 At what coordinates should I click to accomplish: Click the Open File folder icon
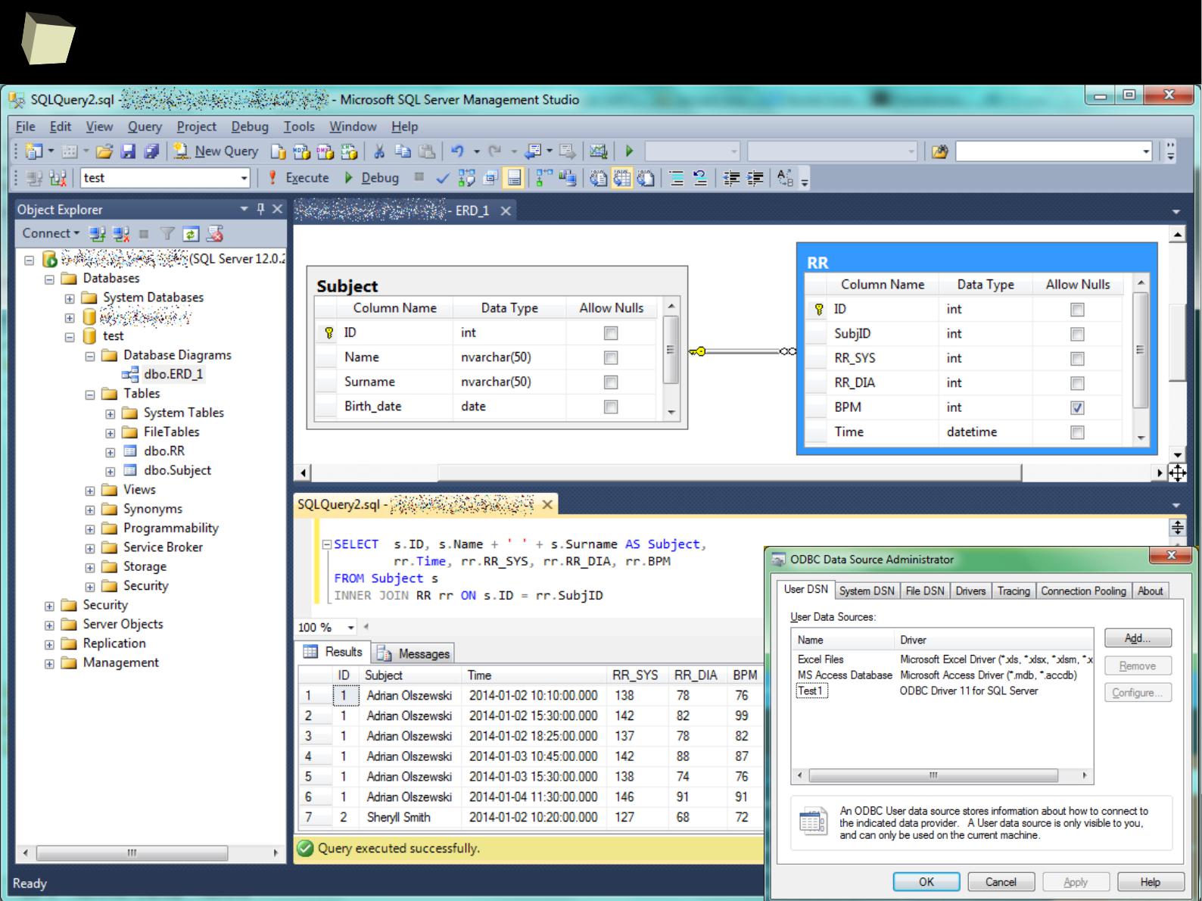coord(104,151)
